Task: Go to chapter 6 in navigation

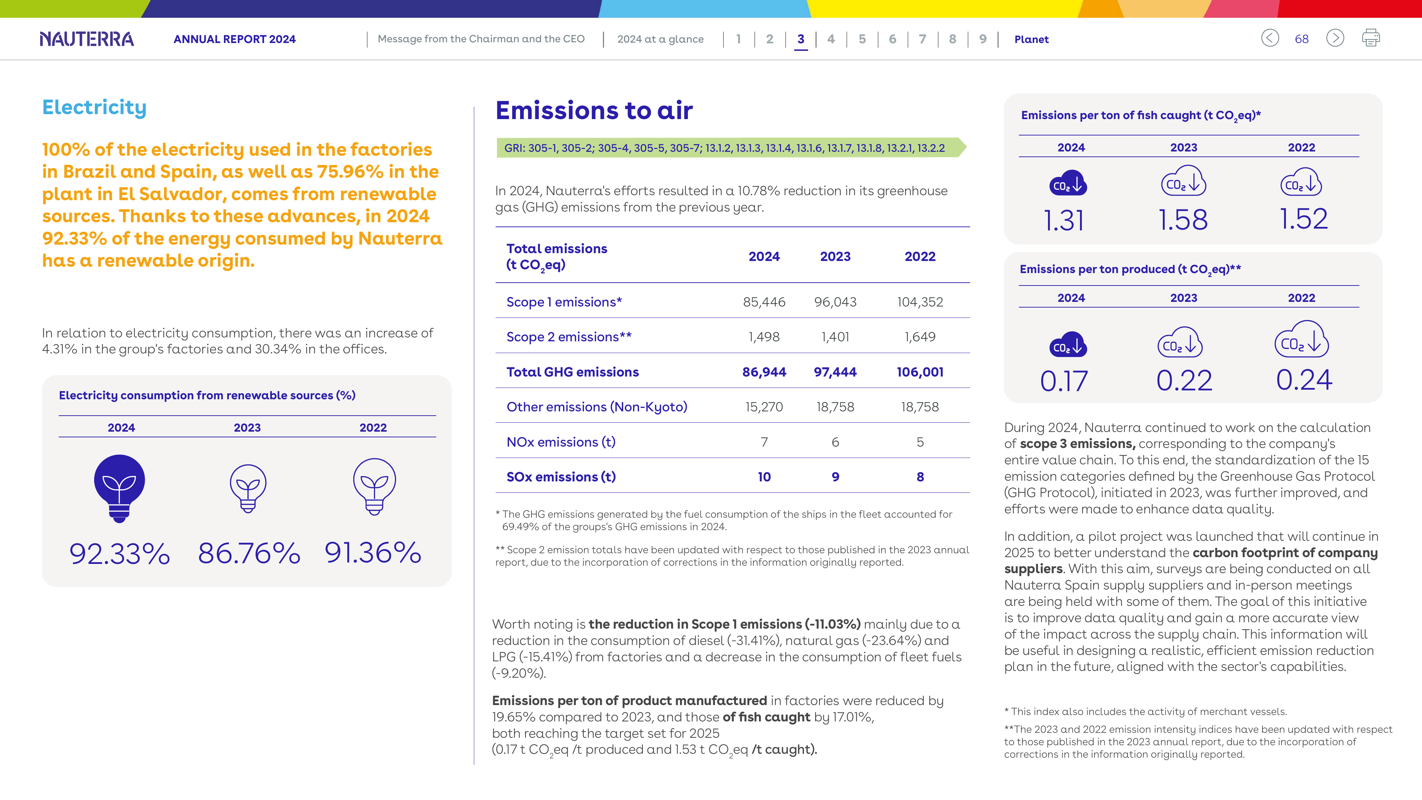Action: tap(893, 39)
